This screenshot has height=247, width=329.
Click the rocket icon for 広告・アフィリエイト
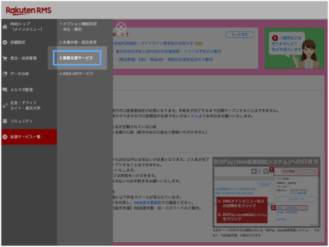5,105
